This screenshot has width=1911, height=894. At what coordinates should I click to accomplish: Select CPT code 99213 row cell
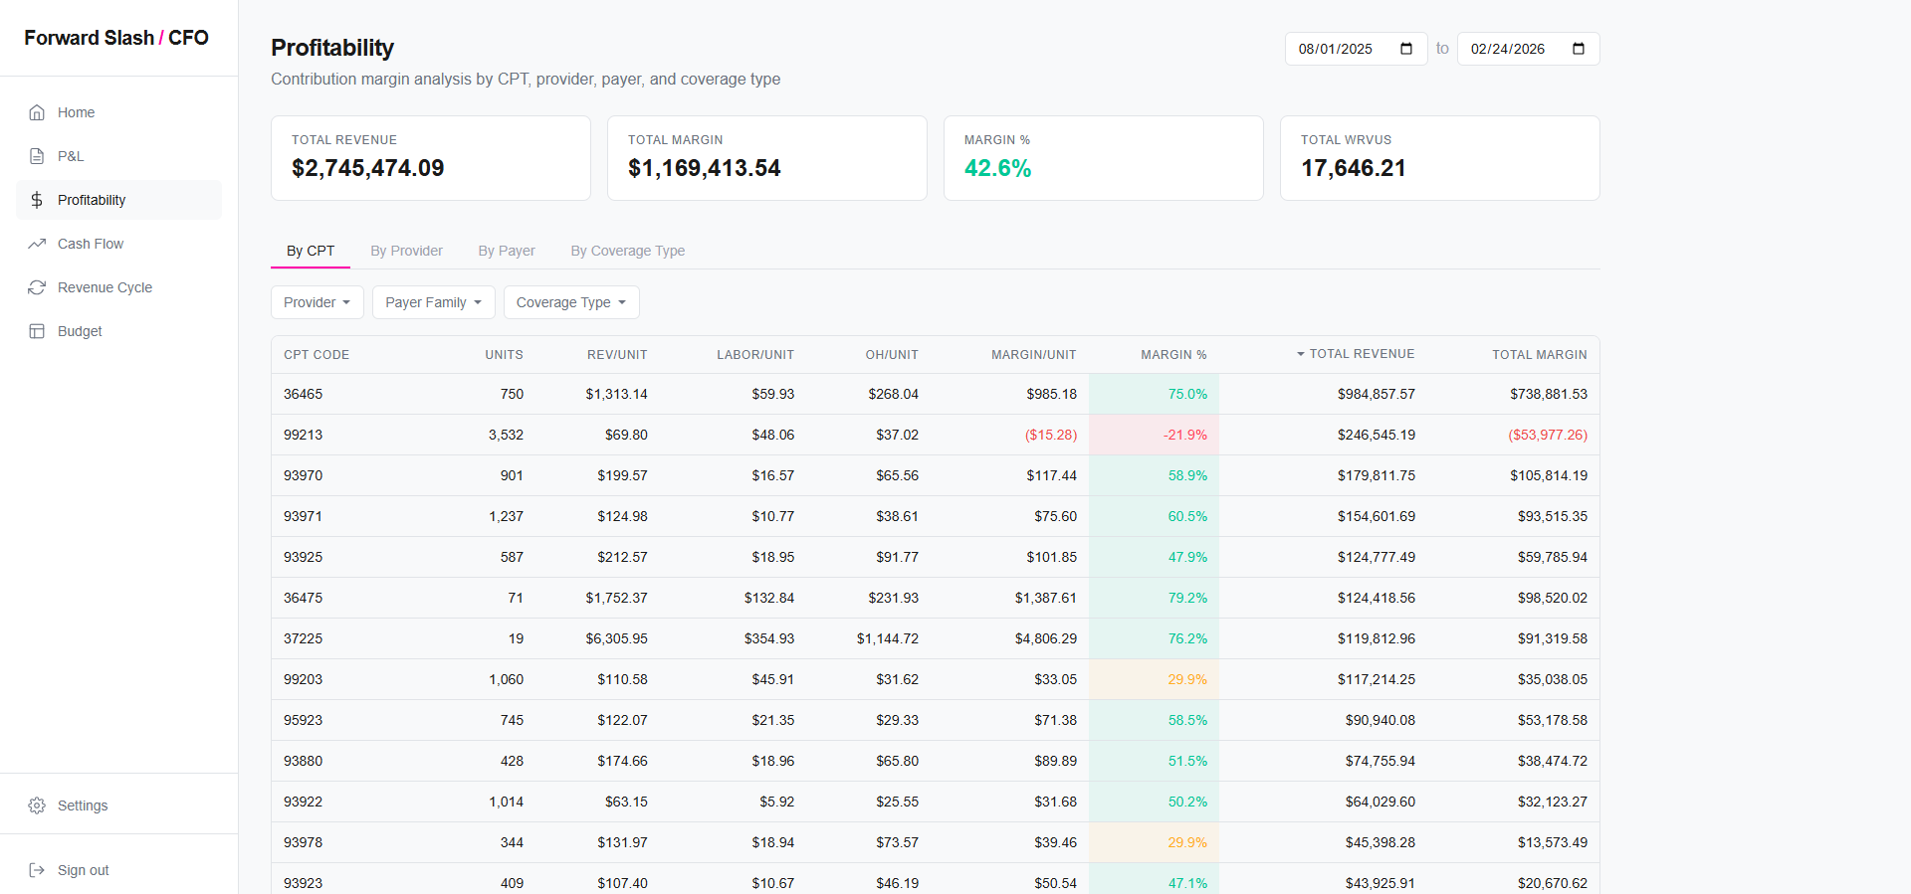tap(303, 435)
